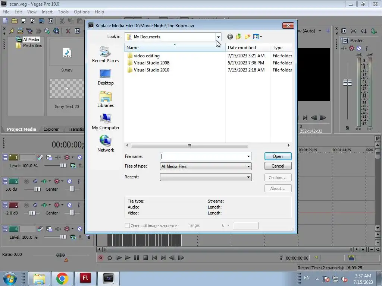
Task: Open Libraries in dialog sidebar
Action: click(106, 99)
